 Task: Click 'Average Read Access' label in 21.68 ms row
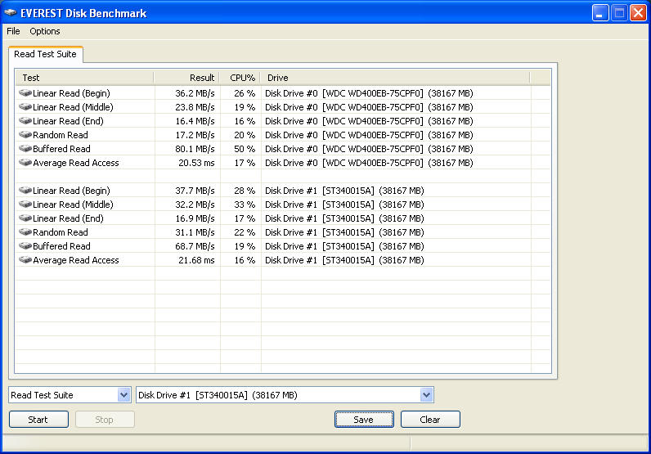tap(76, 260)
